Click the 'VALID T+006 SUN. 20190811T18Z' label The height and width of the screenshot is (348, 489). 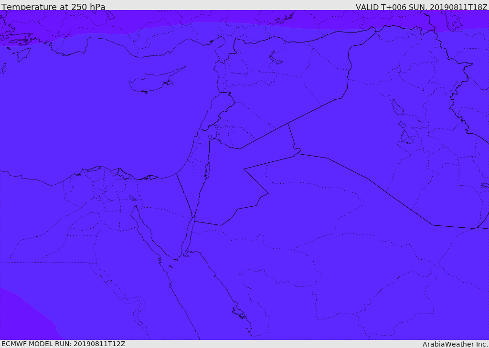pos(421,7)
